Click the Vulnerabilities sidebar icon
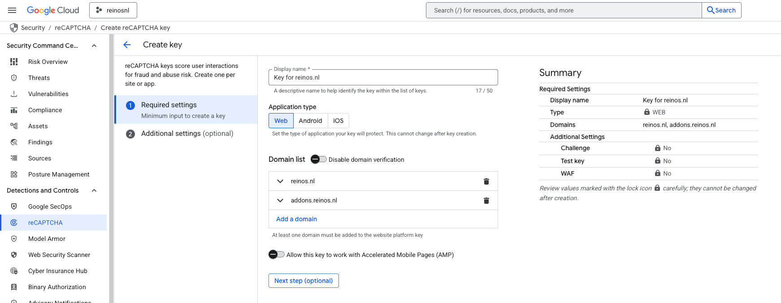Viewport: 781px width, 303px height. pyautogui.click(x=14, y=94)
